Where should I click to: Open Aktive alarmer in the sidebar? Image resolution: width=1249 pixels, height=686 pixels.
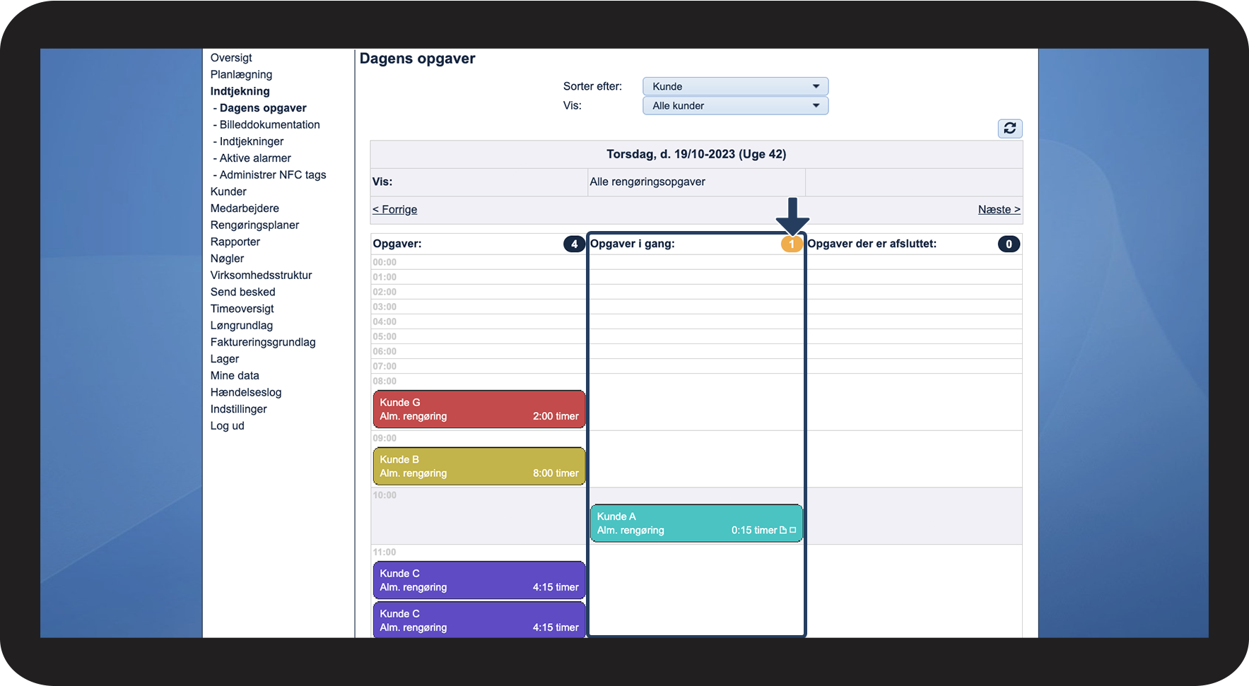[255, 158]
